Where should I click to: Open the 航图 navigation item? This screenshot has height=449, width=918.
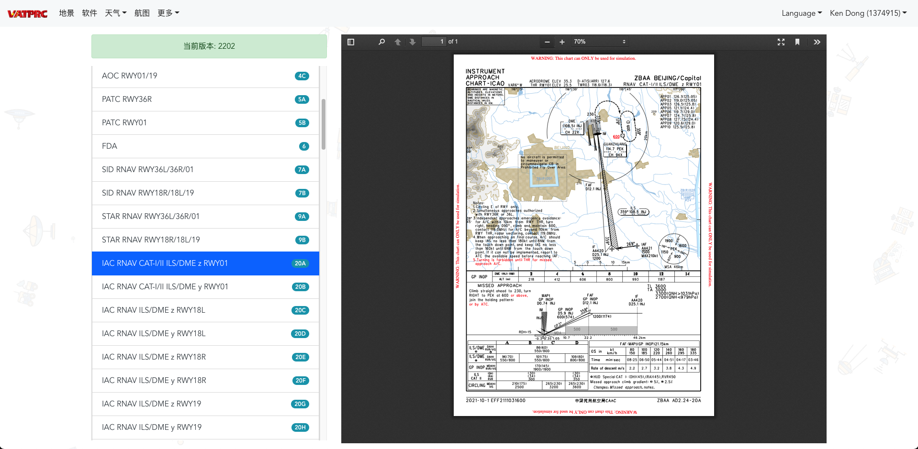click(142, 13)
